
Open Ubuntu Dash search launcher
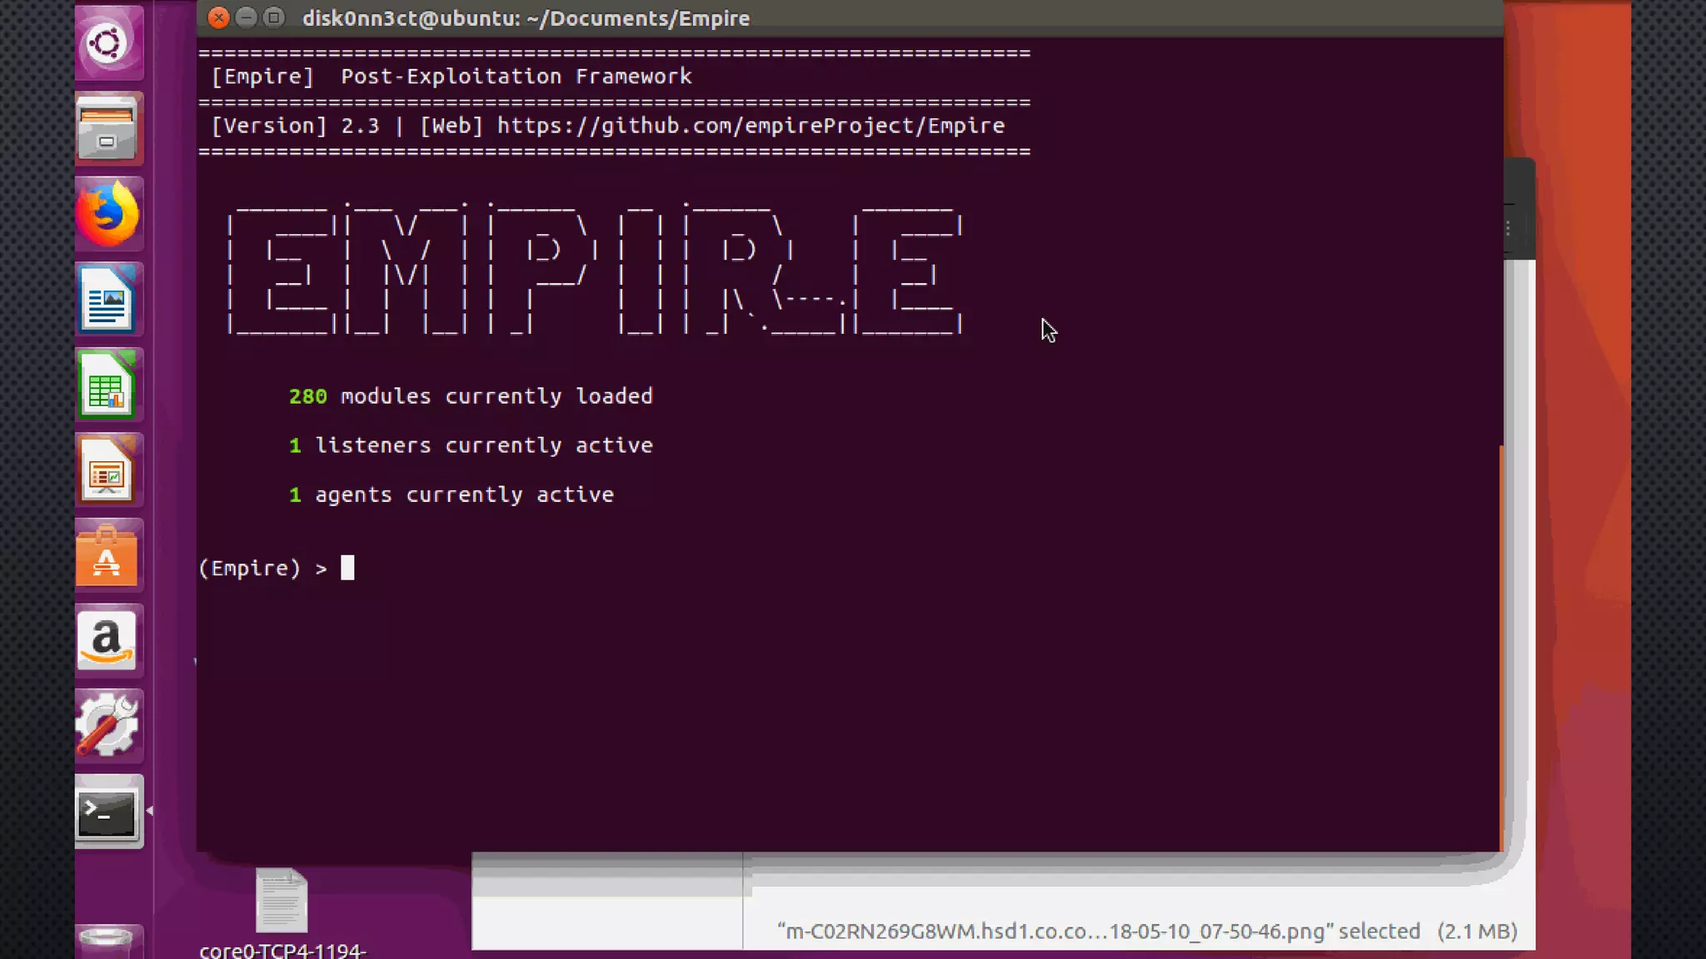point(108,43)
